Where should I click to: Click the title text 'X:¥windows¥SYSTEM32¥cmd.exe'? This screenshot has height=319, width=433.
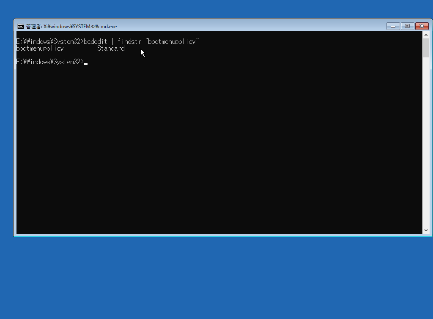(x=80, y=27)
